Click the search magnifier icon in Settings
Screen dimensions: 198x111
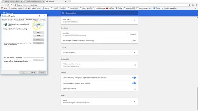point(63,13)
